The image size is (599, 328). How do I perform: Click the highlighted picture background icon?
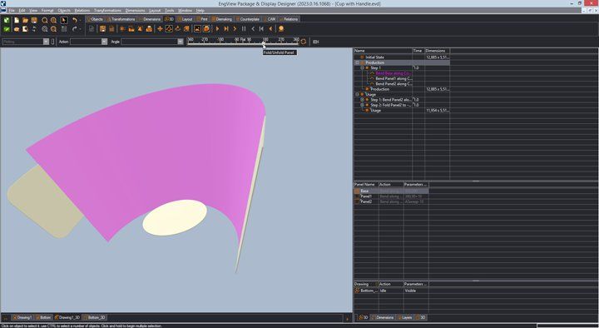click(x=197, y=28)
